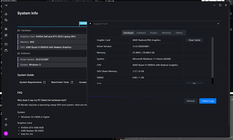Select the CPU AMD Ryzen 9 row in System Info

tap(52, 47)
